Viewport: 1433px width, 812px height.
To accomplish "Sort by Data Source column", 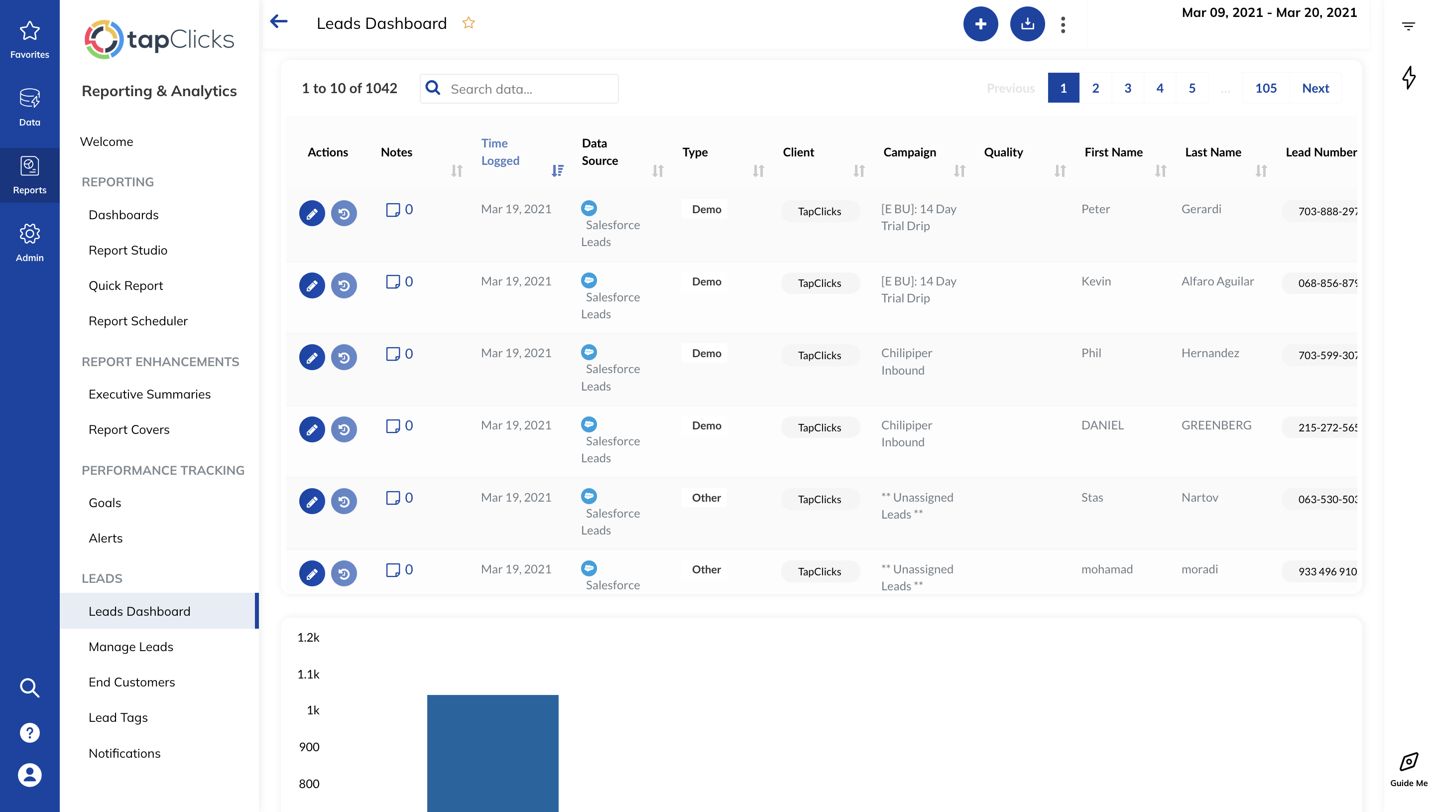I will click(x=658, y=171).
